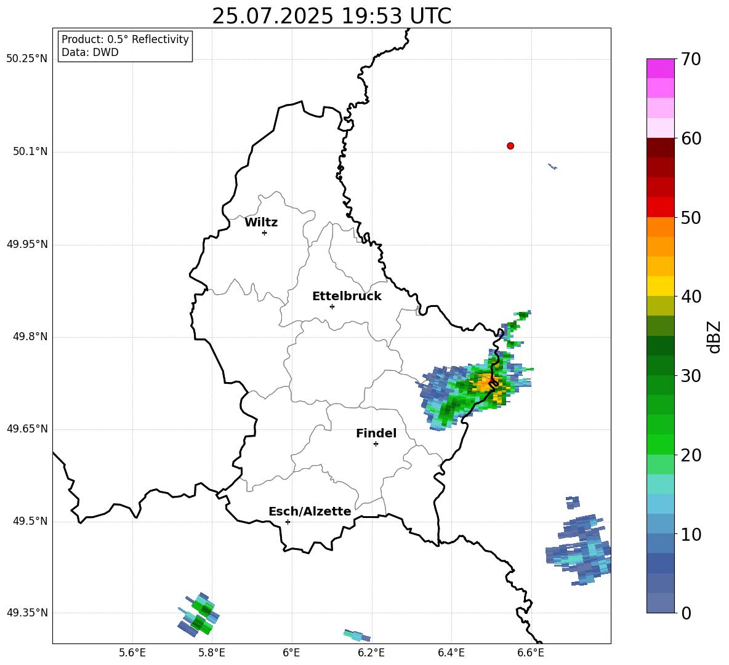The image size is (729, 665).
Task: Click the 6.2°E longitude label
Action: pyautogui.click(x=371, y=653)
